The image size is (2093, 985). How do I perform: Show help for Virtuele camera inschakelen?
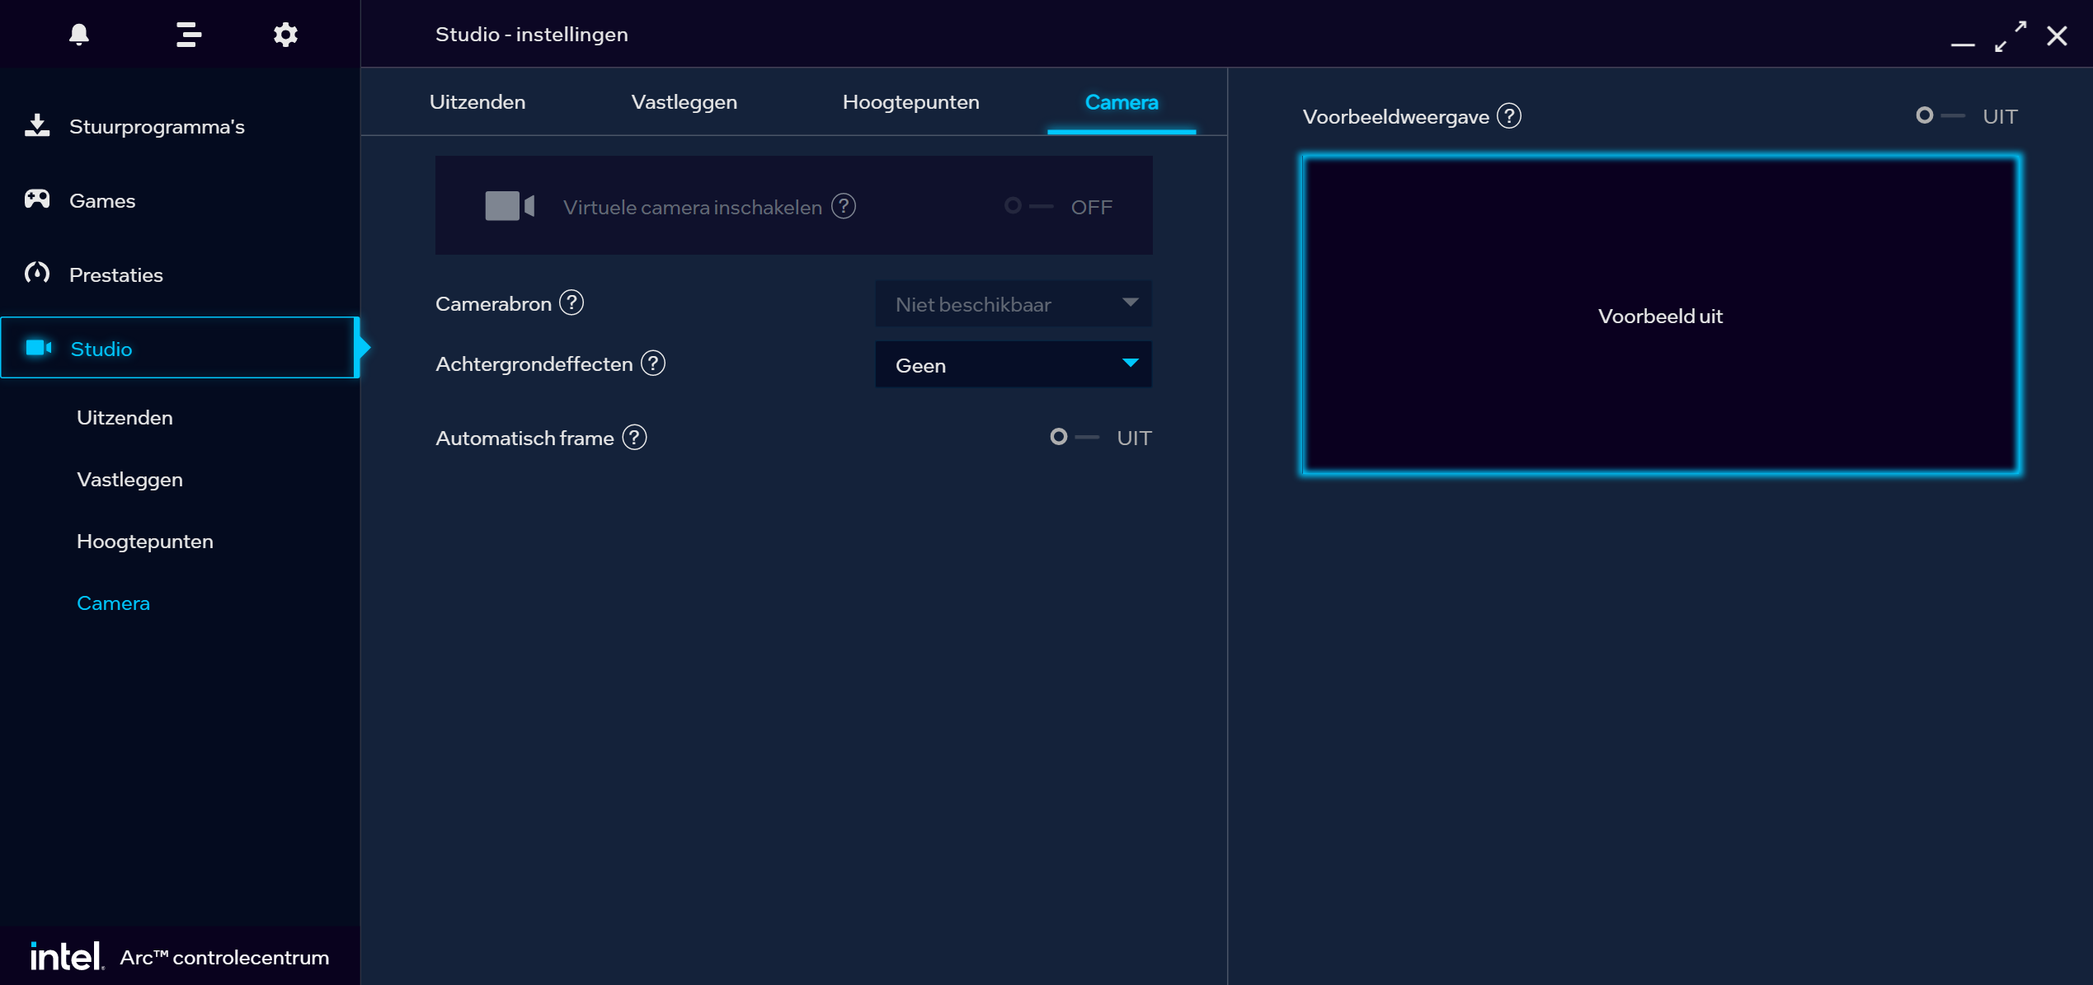point(844,206)
